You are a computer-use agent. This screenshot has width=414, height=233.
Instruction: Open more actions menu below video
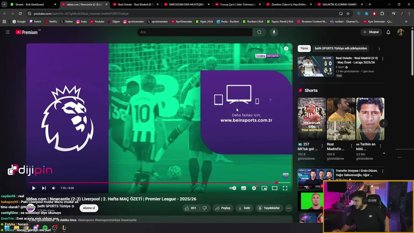289,208
